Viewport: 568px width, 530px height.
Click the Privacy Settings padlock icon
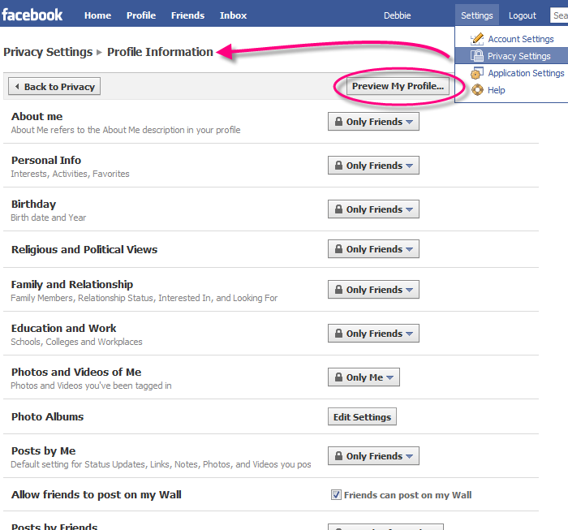(x=477, y=56)
